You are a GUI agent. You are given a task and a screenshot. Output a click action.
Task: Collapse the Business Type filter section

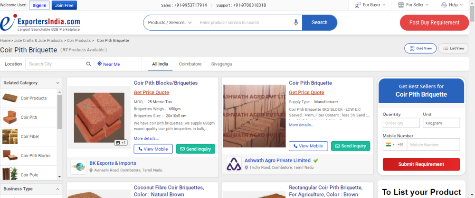point(57,189)
